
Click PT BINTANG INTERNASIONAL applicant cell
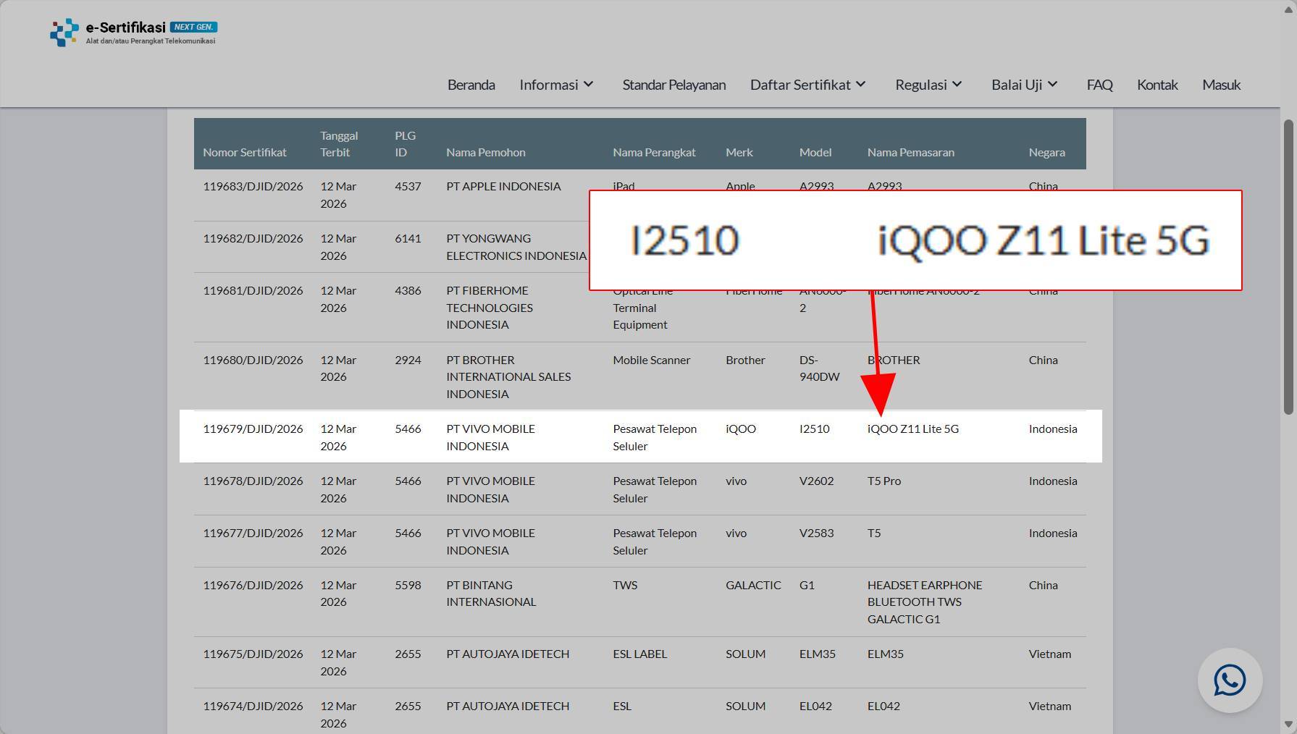pos(491,594)
